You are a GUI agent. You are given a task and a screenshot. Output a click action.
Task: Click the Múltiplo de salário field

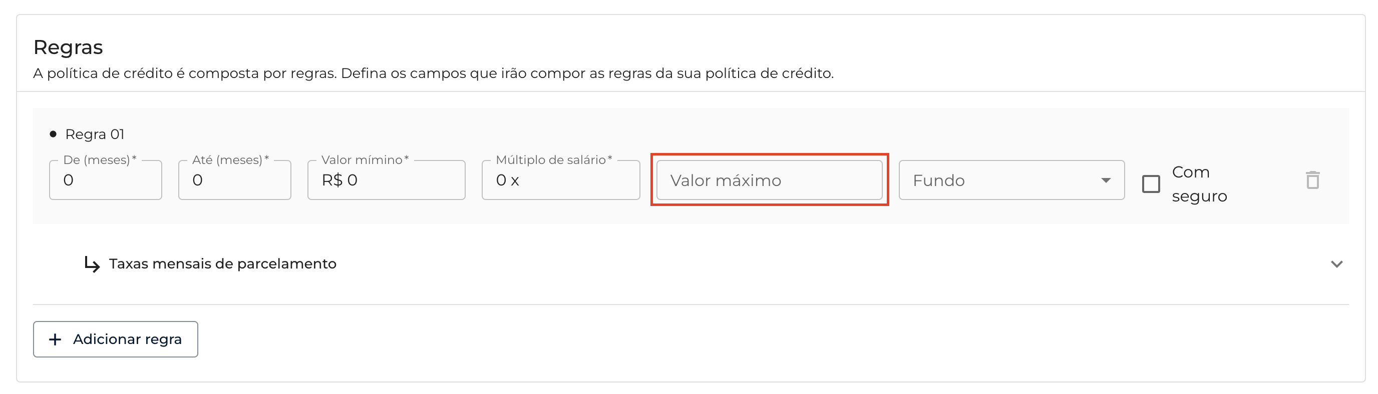pos(560,180)
